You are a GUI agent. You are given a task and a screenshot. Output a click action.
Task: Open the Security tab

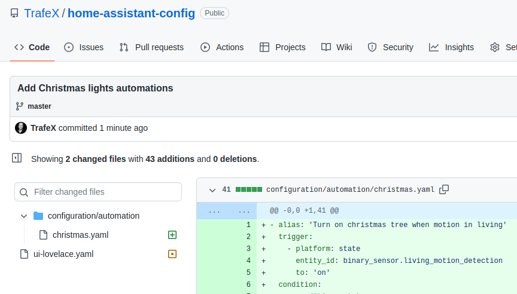(x=390, y=47)
